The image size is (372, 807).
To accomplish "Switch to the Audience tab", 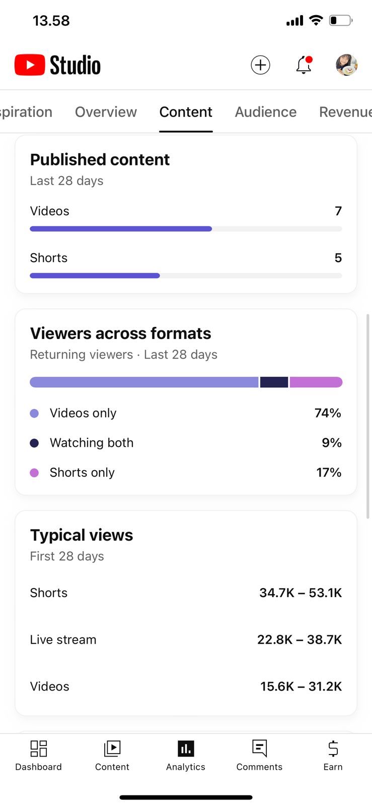I will (266, 112).
